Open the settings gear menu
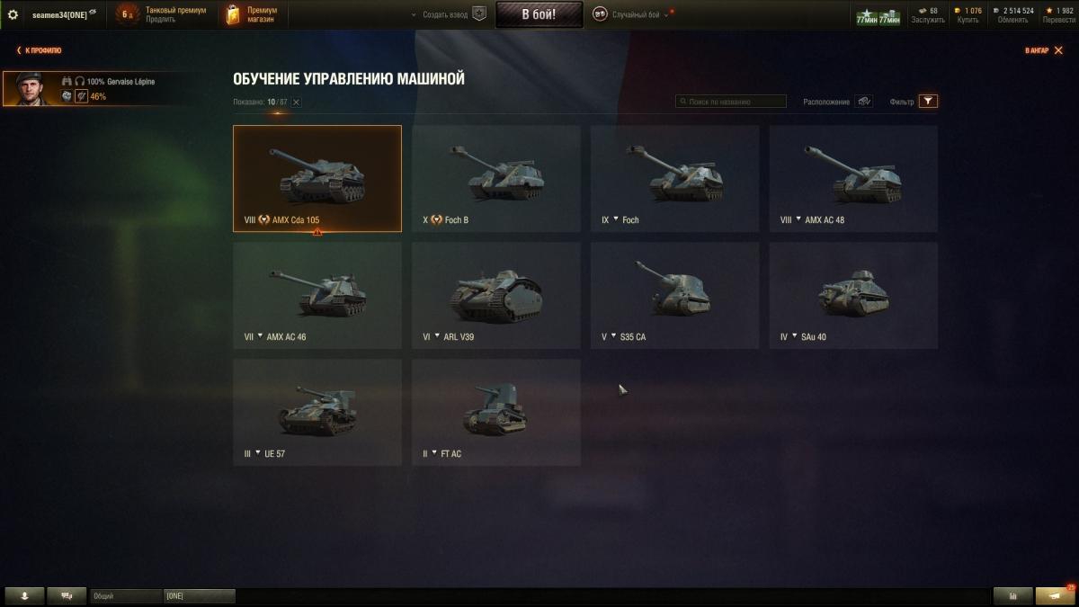1079x607 pixels. [13, 14]
